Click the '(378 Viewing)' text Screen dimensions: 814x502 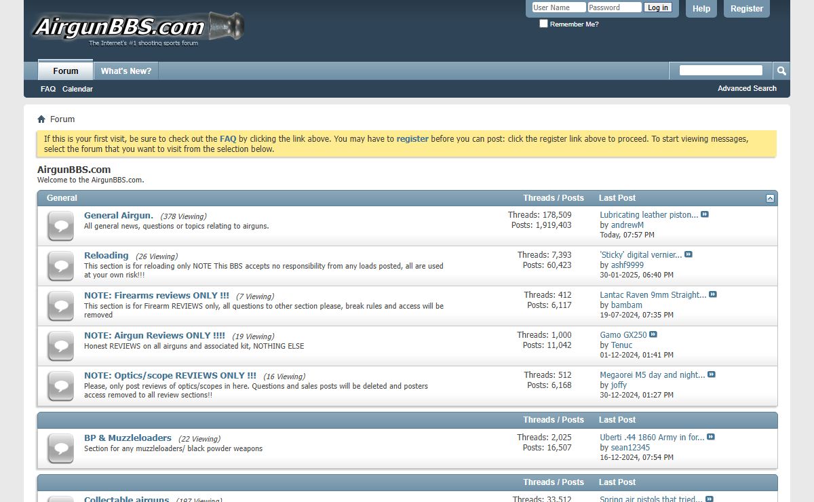click(183, 216)
